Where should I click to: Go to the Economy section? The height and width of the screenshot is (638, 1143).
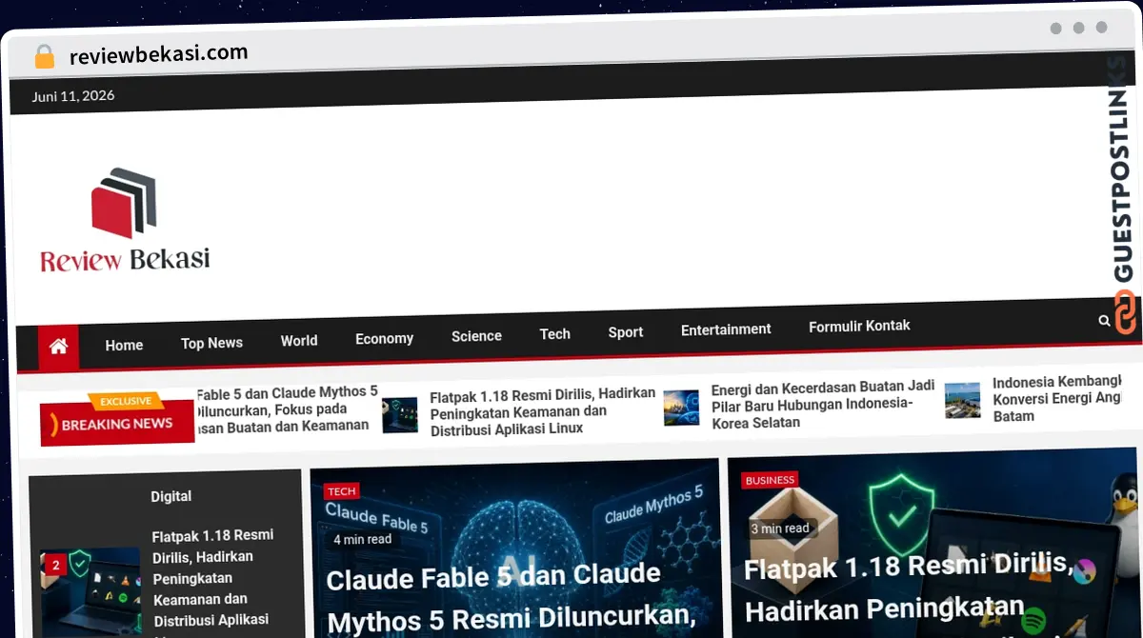[384, 339]
